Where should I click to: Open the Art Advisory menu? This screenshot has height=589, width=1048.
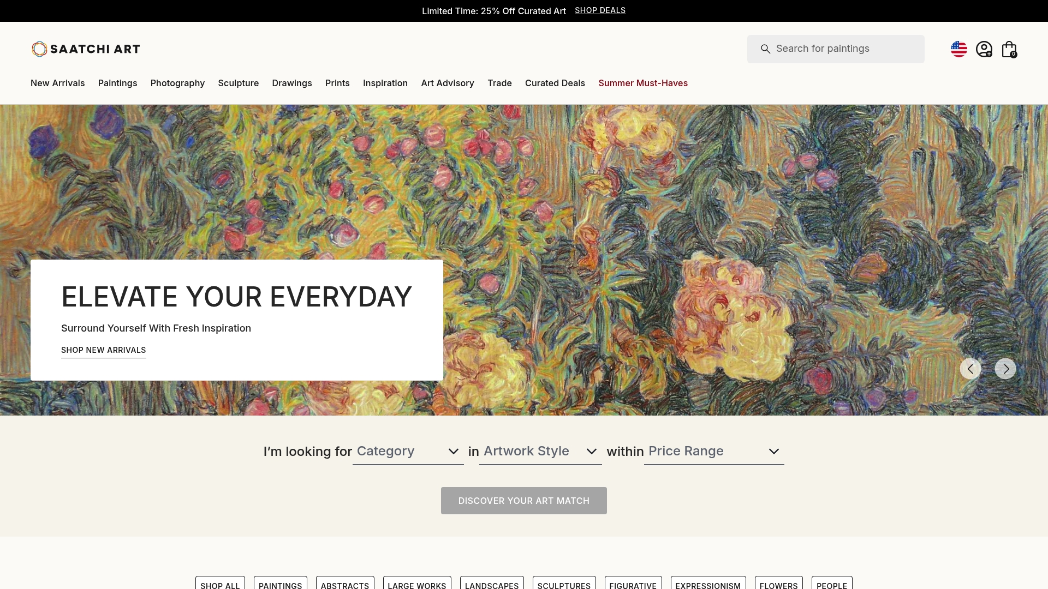448,83
